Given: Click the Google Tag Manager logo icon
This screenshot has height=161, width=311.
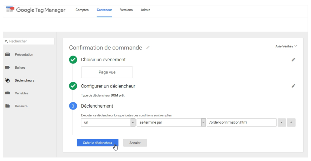Looking at the screenshot, I should [x=10, y=10].
